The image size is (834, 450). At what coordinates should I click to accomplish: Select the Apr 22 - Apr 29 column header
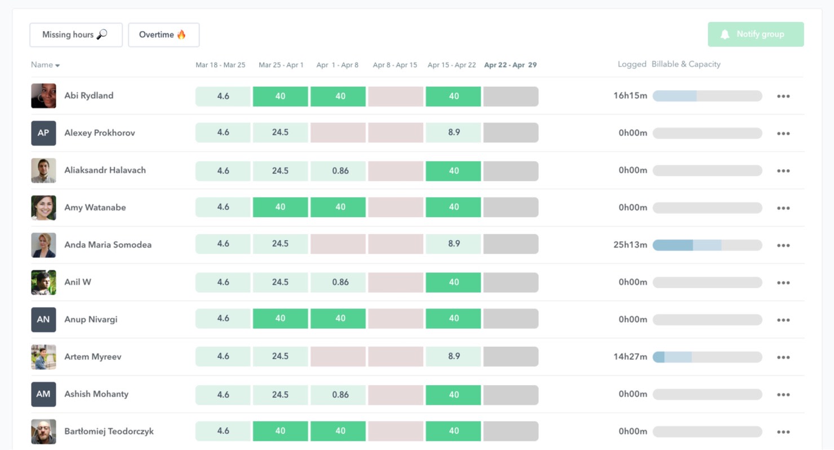(510, 64)
